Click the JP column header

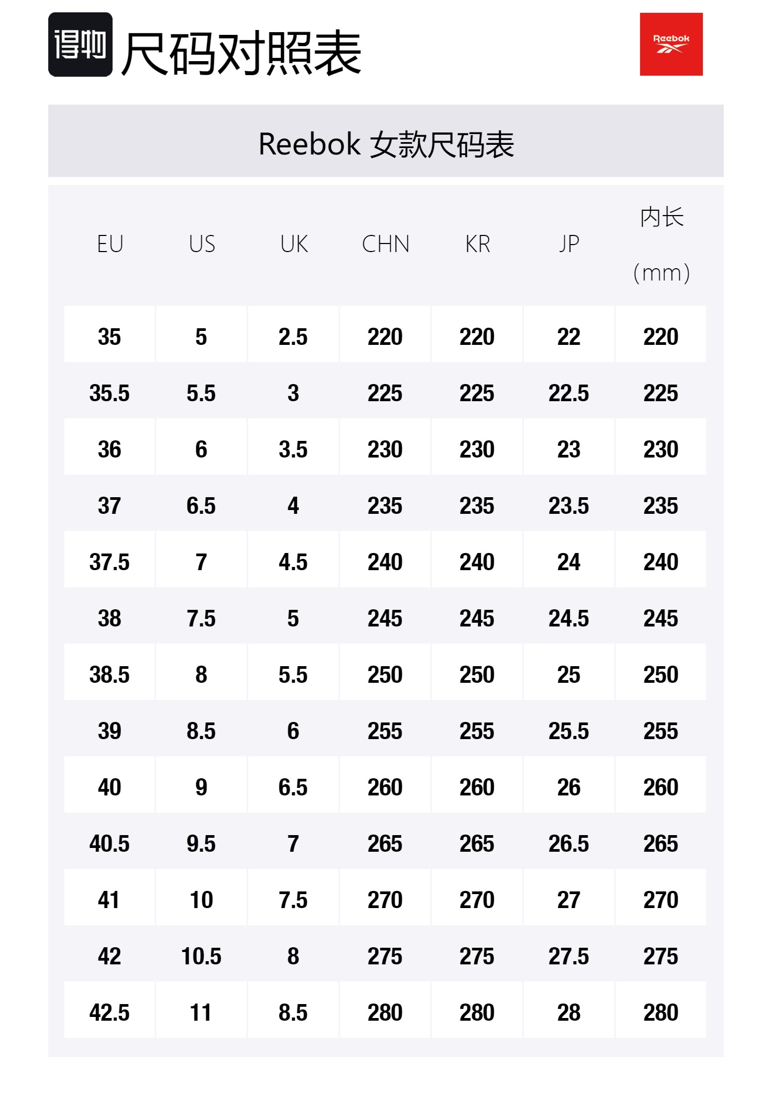pyautogui.click(x=569, y=244)
